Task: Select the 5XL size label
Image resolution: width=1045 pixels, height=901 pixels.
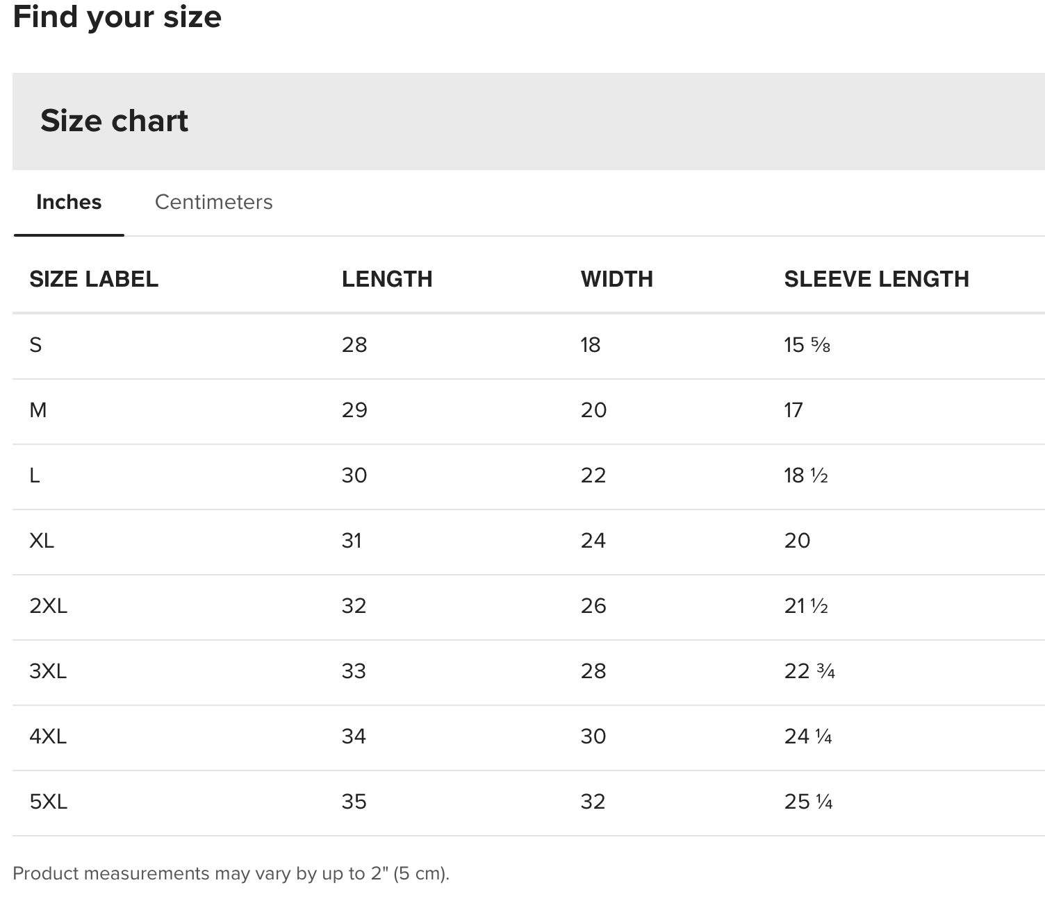Action: 49,802
